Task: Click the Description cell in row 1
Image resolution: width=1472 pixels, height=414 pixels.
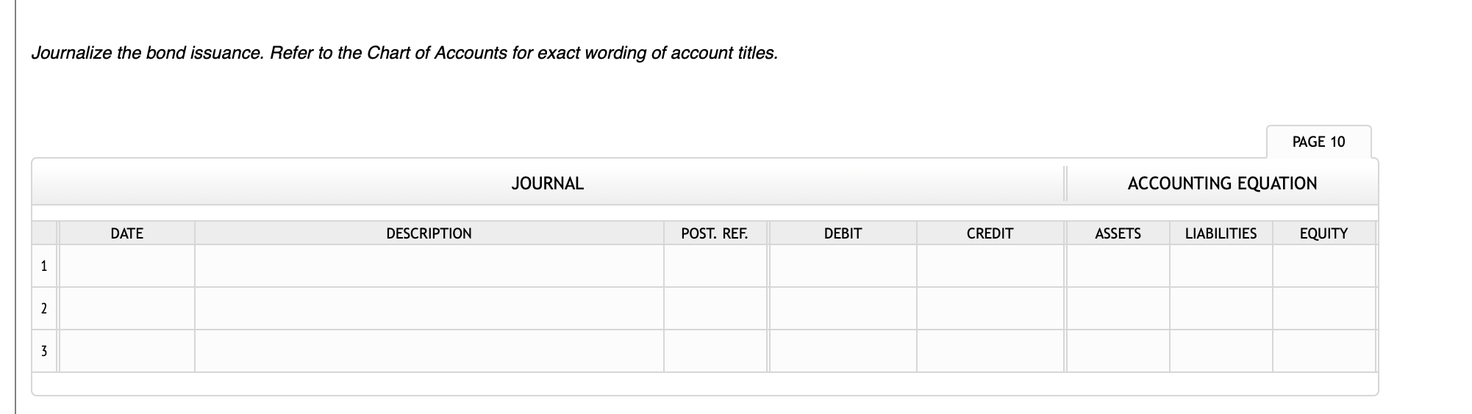Action: click(429, 266)
